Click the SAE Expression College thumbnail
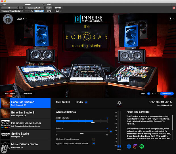This screenshot has width=176, height=154. point(5,124)
